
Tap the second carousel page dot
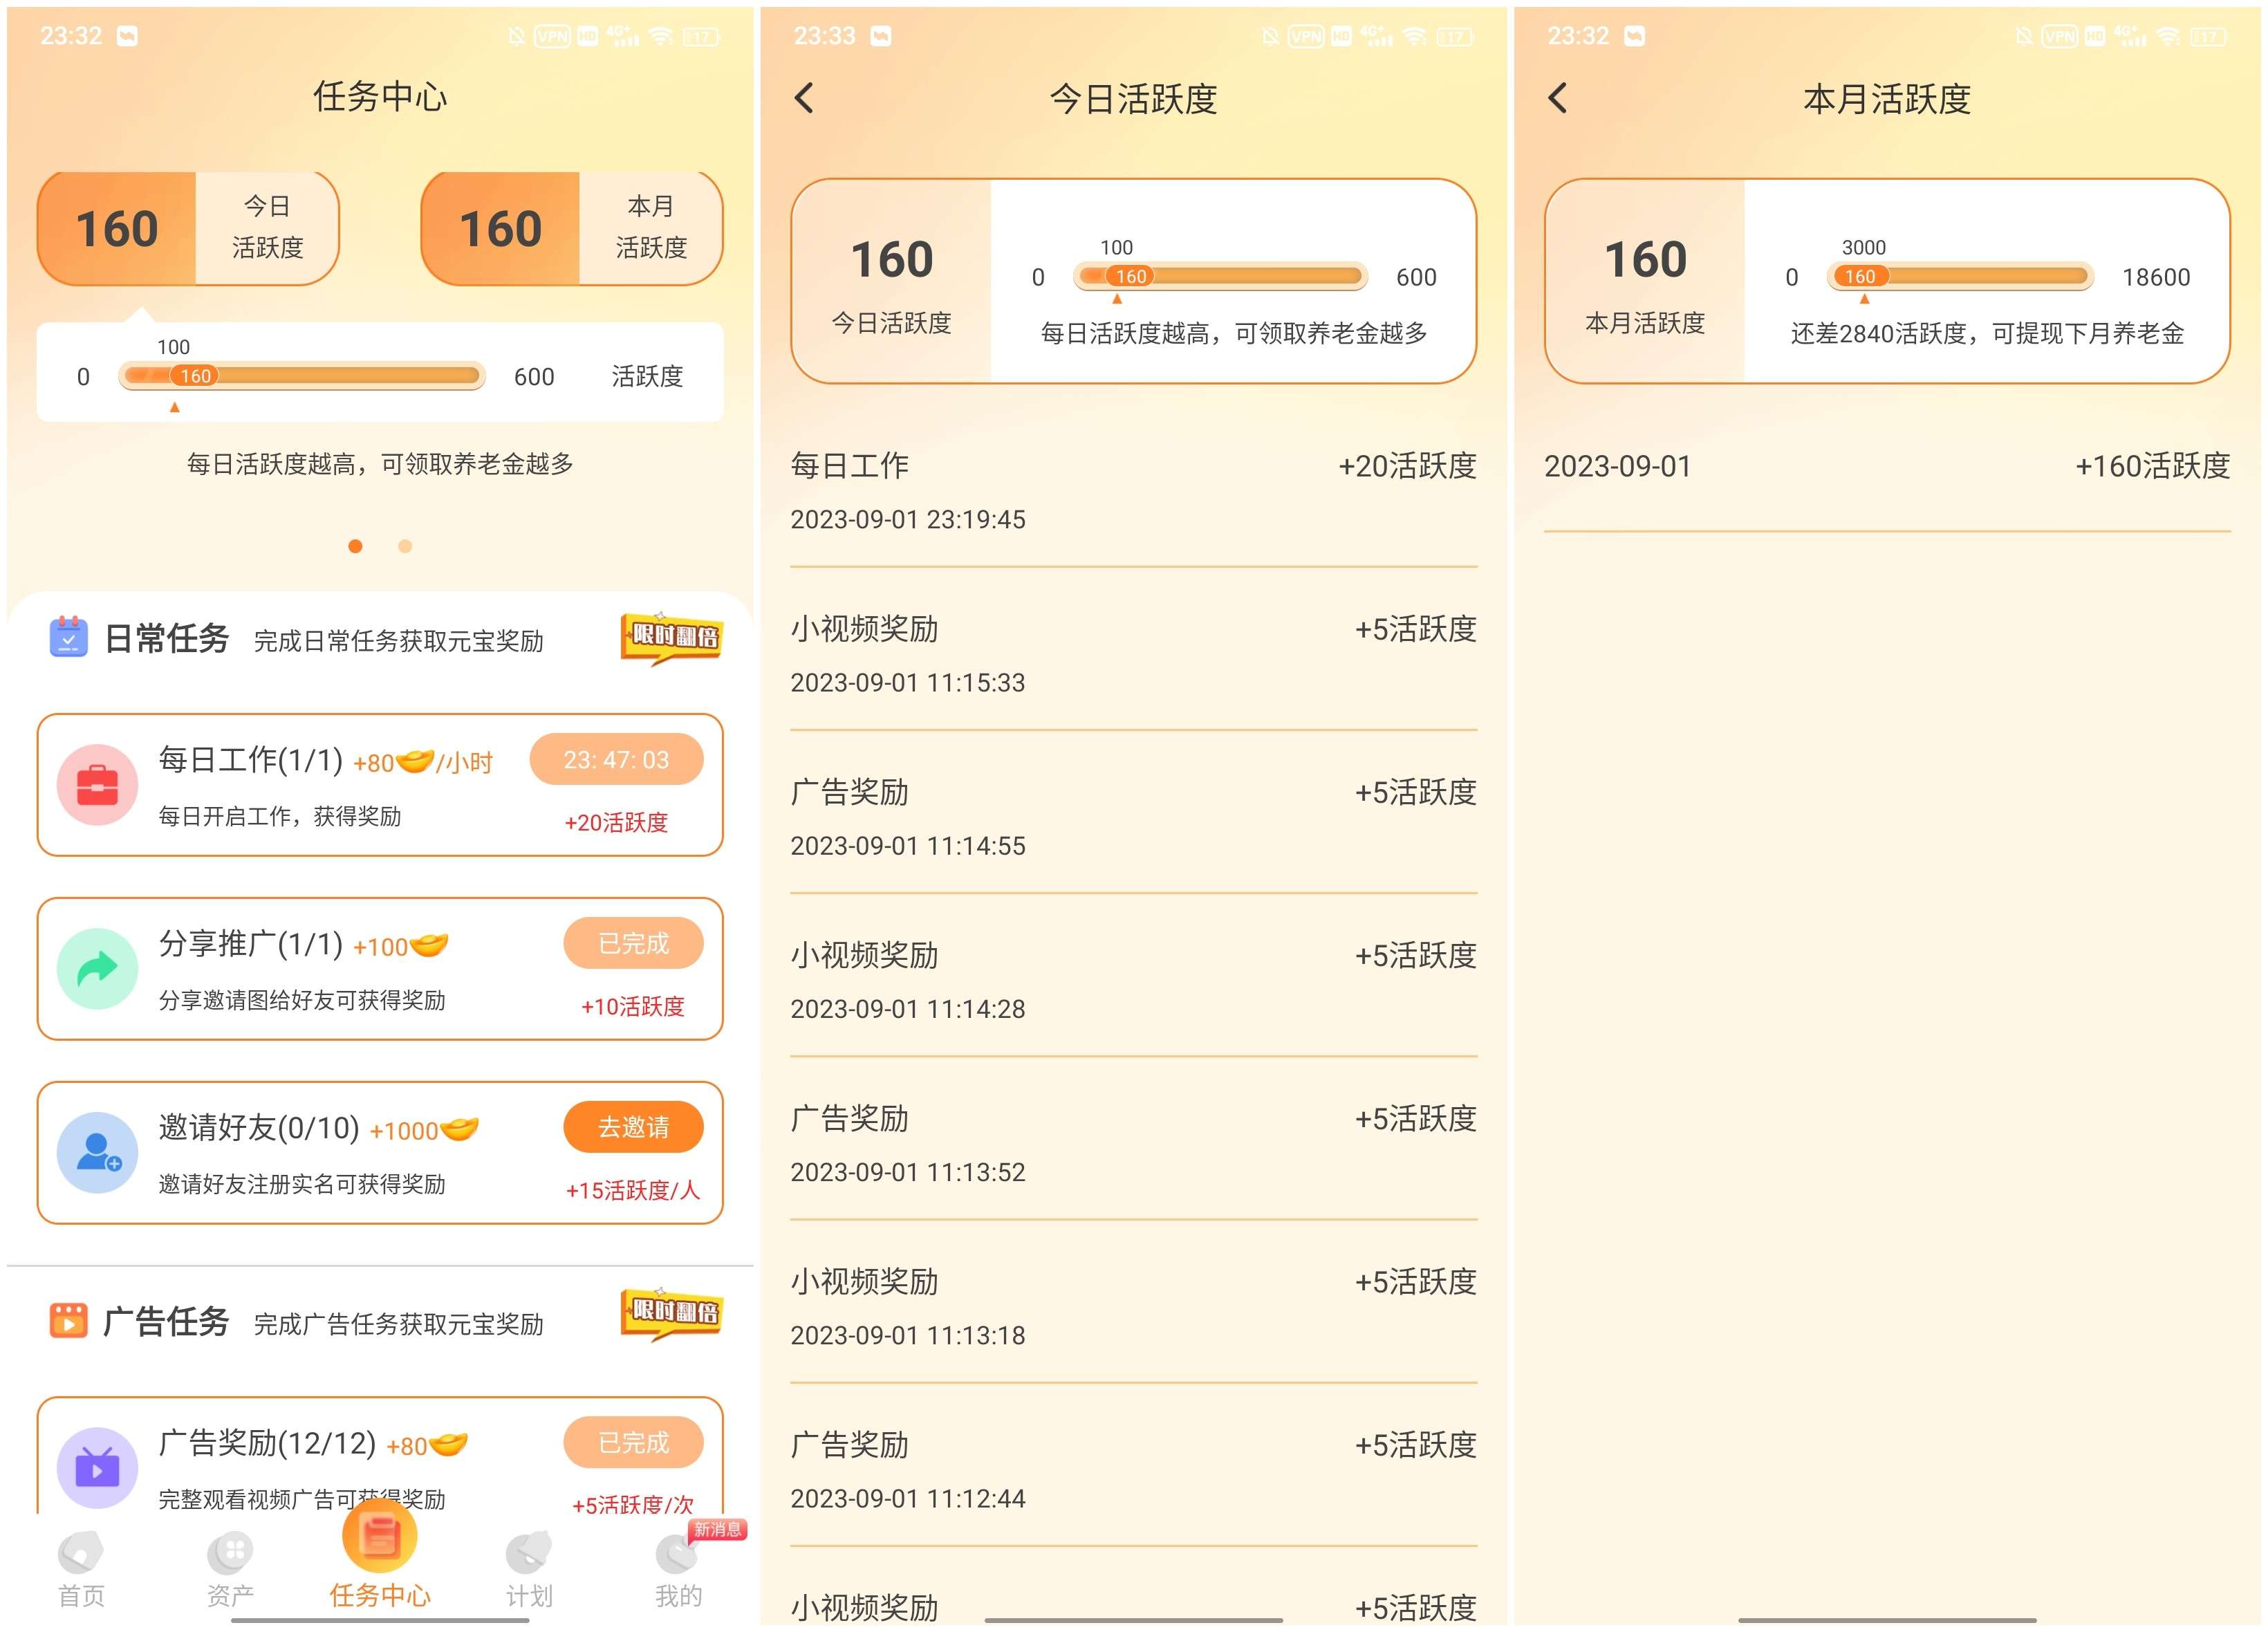tap(405, 546)
